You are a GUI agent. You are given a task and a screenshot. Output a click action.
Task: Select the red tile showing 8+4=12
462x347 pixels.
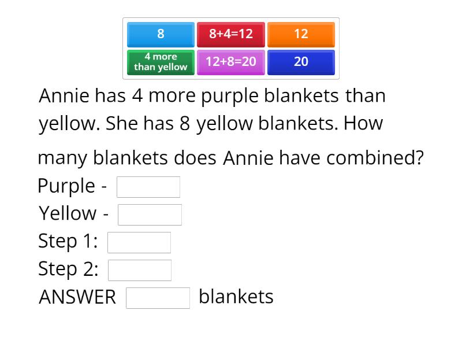(x=230, y=34)
